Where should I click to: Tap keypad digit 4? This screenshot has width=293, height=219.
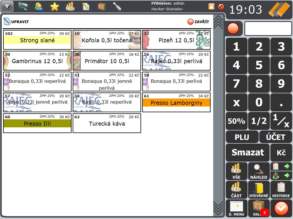coord(237,65)
